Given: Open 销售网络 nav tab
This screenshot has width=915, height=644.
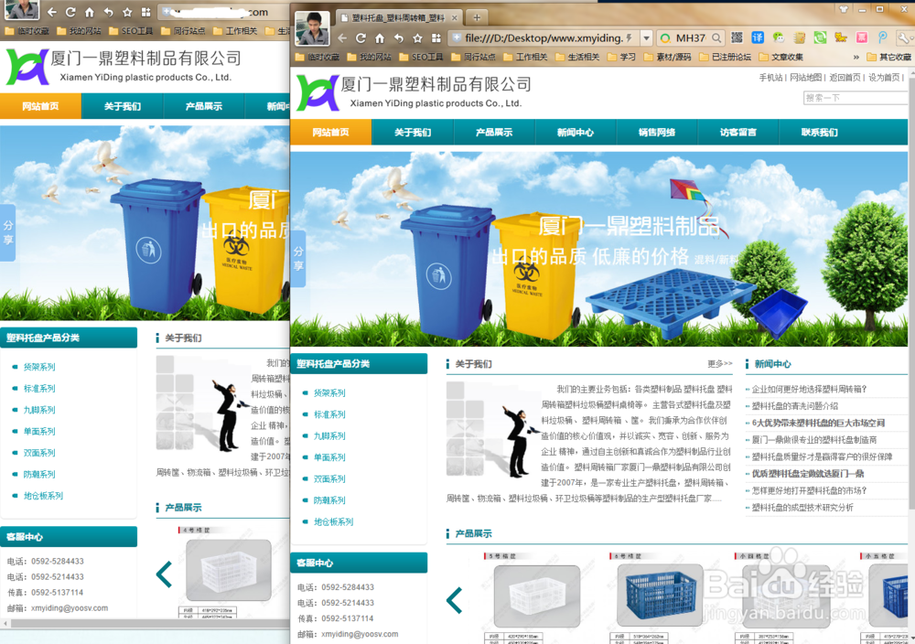Looking at the screenshot, I should (x=657, y=132).
